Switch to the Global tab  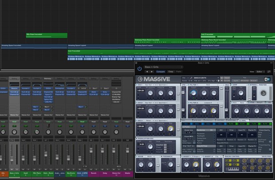243,120
